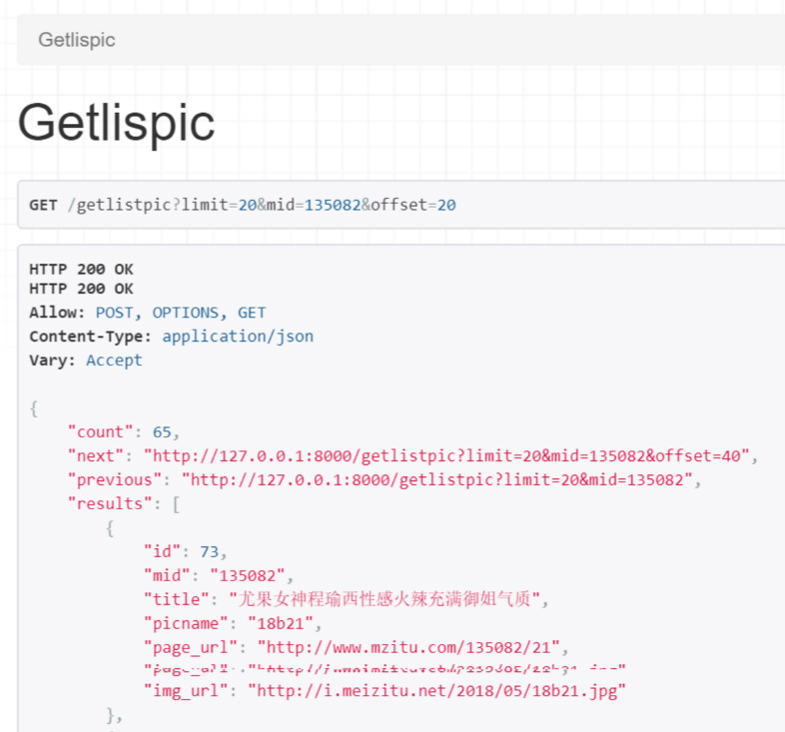Open the img_url 18b21.jpg link
The image size is (785, 732).
click(x=437, y=691)
